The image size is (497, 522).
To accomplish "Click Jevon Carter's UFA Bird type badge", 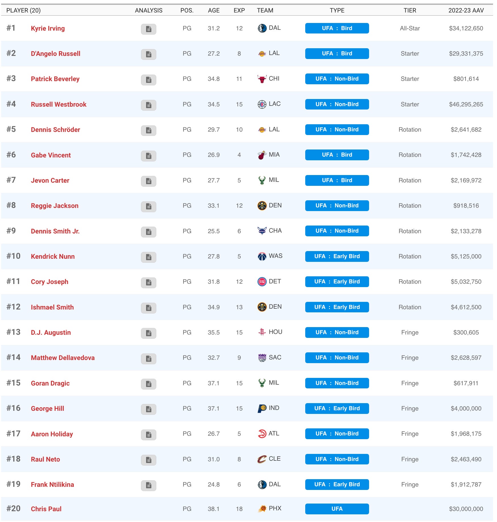I will pyautogui.click(x=337, y=180).
